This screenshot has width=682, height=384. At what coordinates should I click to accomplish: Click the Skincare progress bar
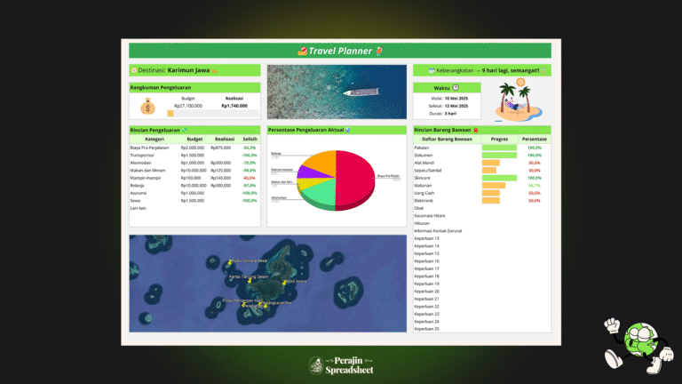pyautogui.click(x=499, y=178)
